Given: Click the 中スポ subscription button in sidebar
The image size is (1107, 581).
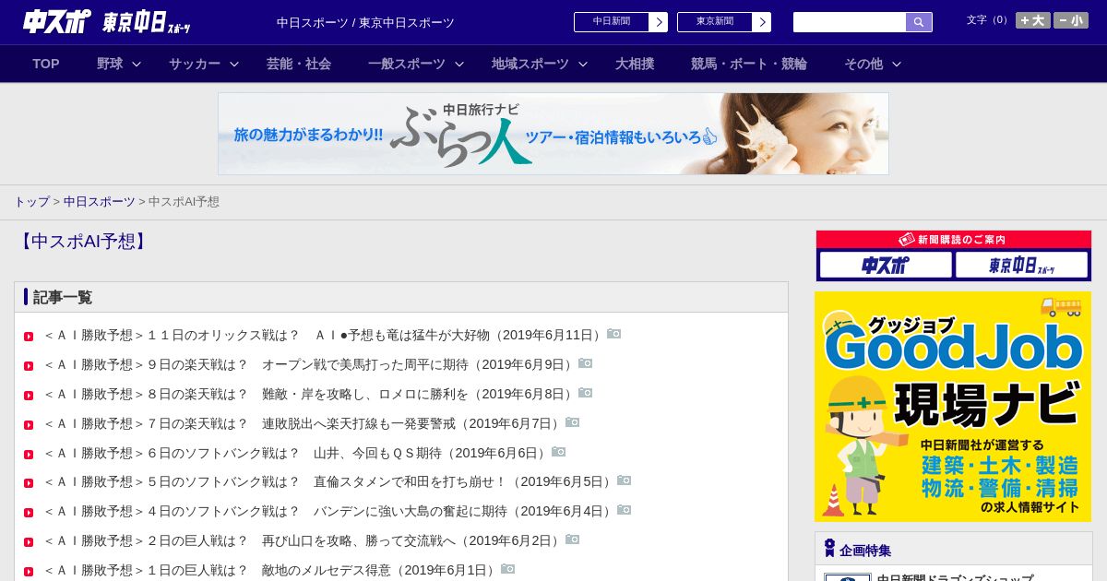Looking at the screenshot, I should pyautogui.click(x=886, y=266).
